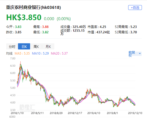The width and height of the screenshot is (147, 118).
Task: Click the MA5 : 5.35 indicator label
Action: pyautogui.click(x=22, y=53)
